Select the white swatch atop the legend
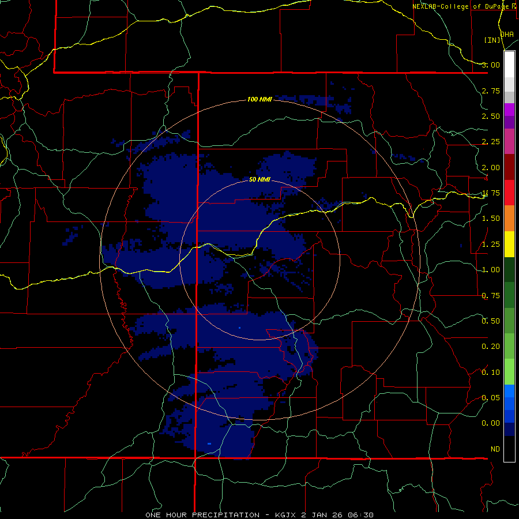519x519 pixels. (509, 64)
